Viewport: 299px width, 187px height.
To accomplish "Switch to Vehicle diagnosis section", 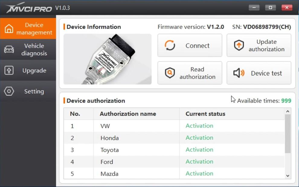I will [x=28, y=49].
